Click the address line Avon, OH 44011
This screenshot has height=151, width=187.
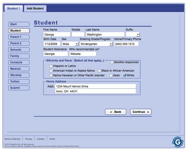[x=95, y=91]
